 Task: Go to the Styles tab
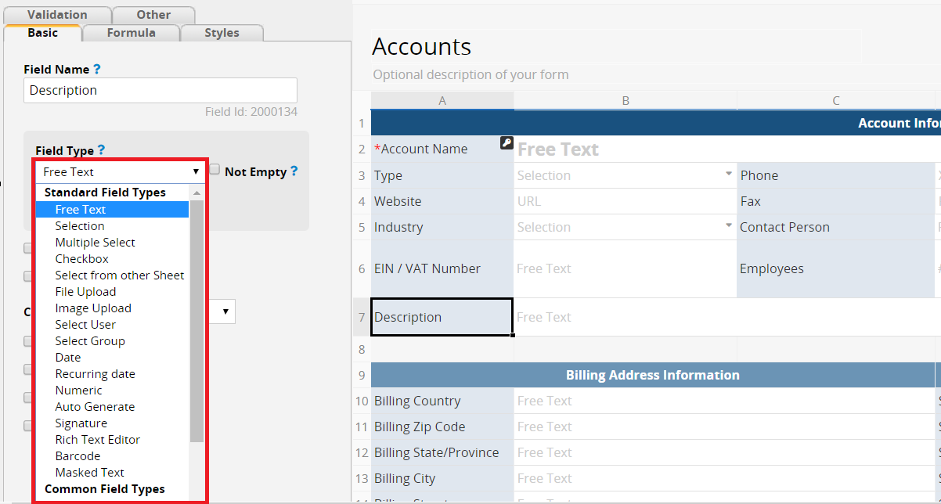pos(222,33)
